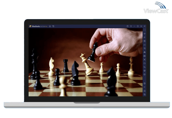Open the install APK sidebar icon
Screen dimensions: 172x118
[x=145, y=56]
